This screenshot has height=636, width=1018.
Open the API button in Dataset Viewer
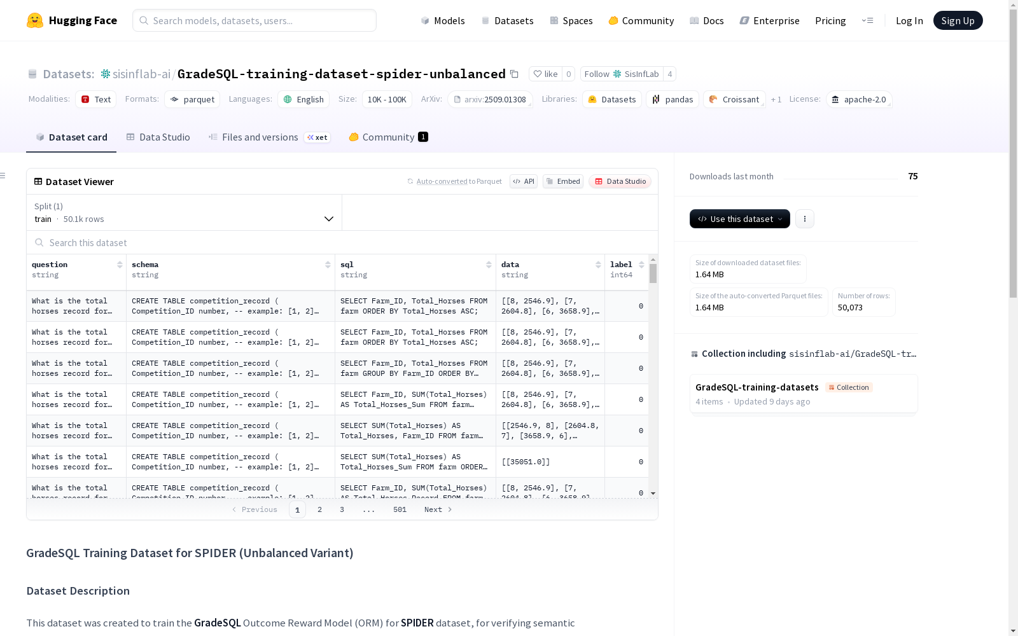tap(524, 181)
